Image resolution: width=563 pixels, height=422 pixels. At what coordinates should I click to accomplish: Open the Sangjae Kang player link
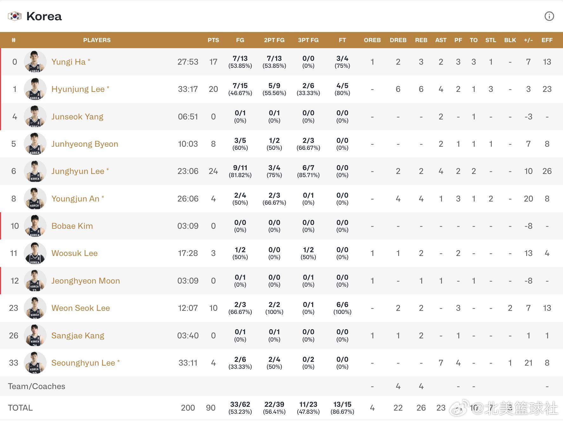[78, 336]
